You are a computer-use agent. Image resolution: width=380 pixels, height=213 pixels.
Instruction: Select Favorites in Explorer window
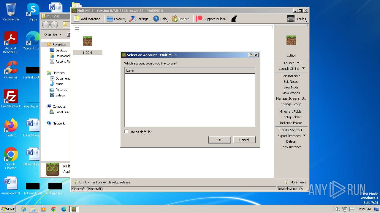click(x=59, y=45)
